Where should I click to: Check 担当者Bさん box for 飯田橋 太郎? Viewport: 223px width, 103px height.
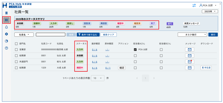(x=161, y=50)
